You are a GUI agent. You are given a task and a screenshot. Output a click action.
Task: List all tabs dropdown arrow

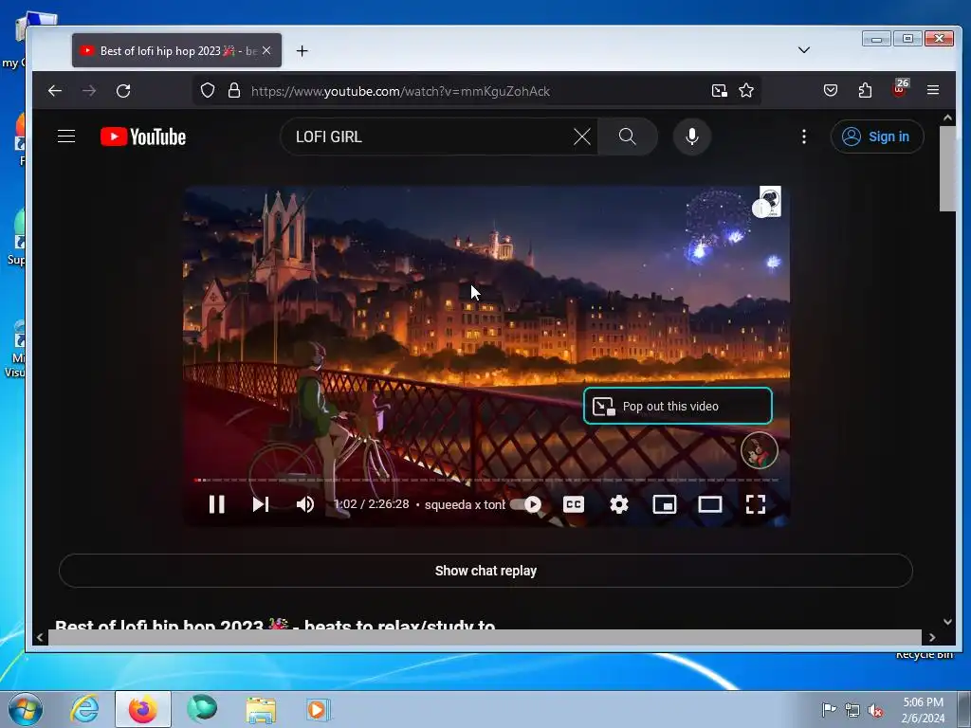coord(804,50)
